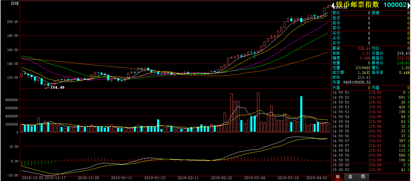The width and height of the screenshot is (411, 181).
Task: Click the 昨收 field
Action: pos(351,78)
